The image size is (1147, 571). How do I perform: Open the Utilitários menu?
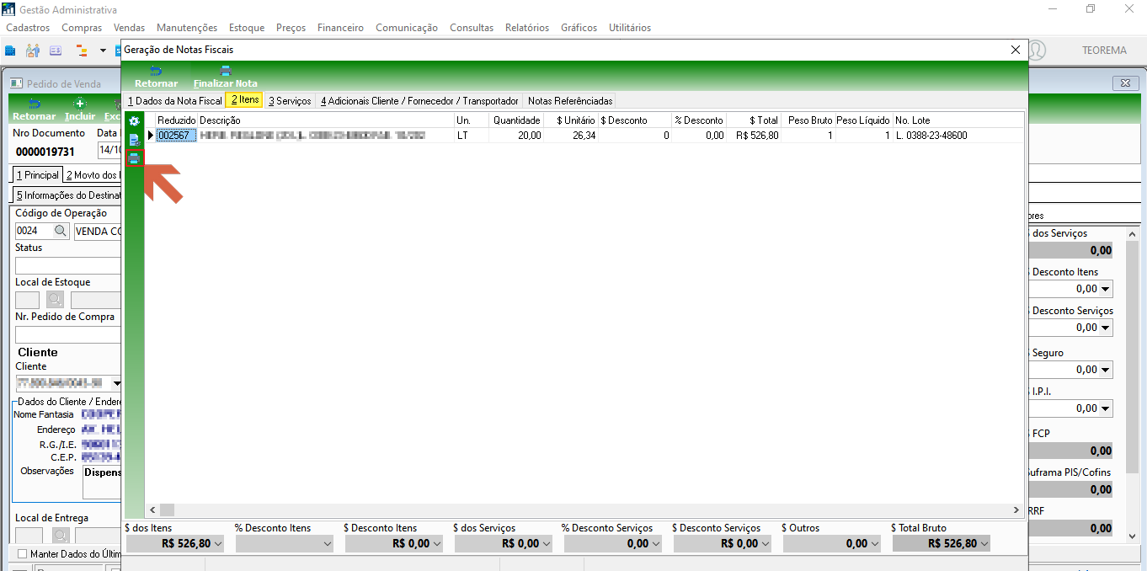click(630, 28)
